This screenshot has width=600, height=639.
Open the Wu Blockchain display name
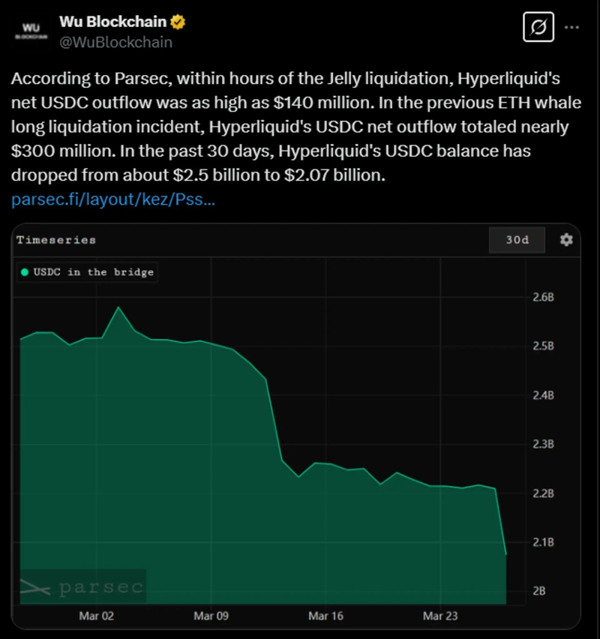[112, 22]
